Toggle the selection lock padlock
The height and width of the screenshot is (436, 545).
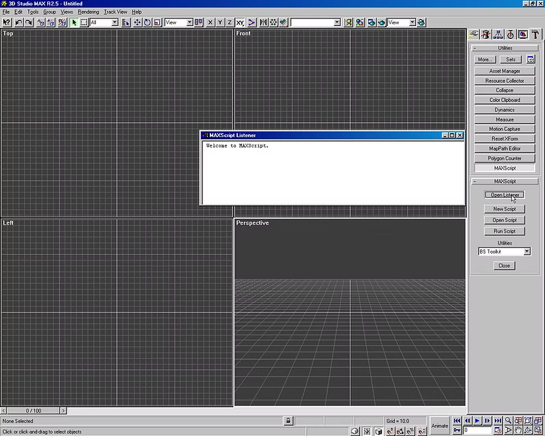coord(289,420)
